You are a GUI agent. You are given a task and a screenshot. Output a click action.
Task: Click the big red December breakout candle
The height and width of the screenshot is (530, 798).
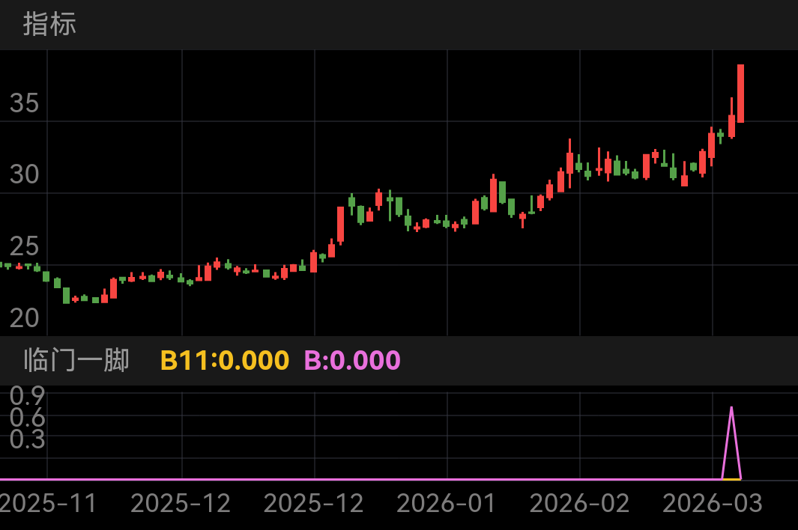[340, 224]
